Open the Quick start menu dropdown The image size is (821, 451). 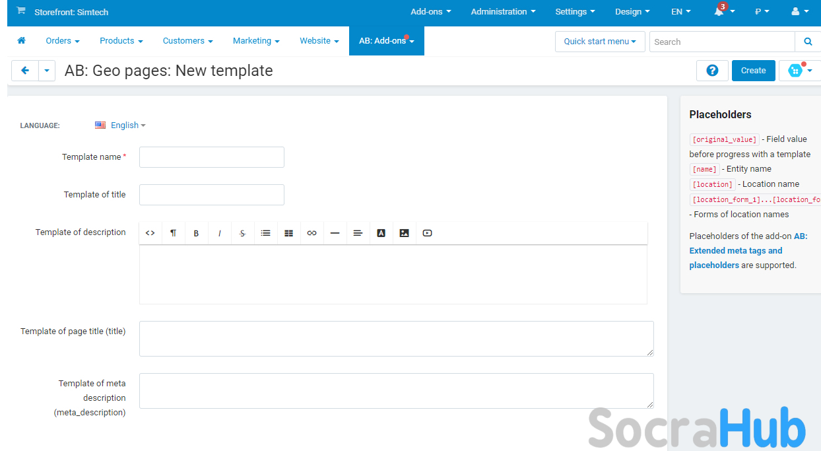600,42
